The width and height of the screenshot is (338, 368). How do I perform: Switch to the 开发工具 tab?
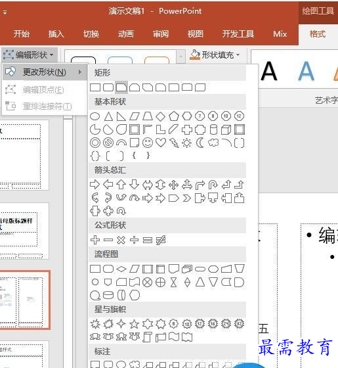238,34
